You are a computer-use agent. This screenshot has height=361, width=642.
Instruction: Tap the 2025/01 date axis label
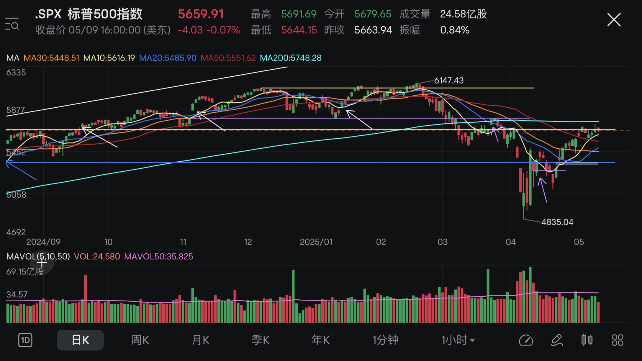(x=316, y=242)
